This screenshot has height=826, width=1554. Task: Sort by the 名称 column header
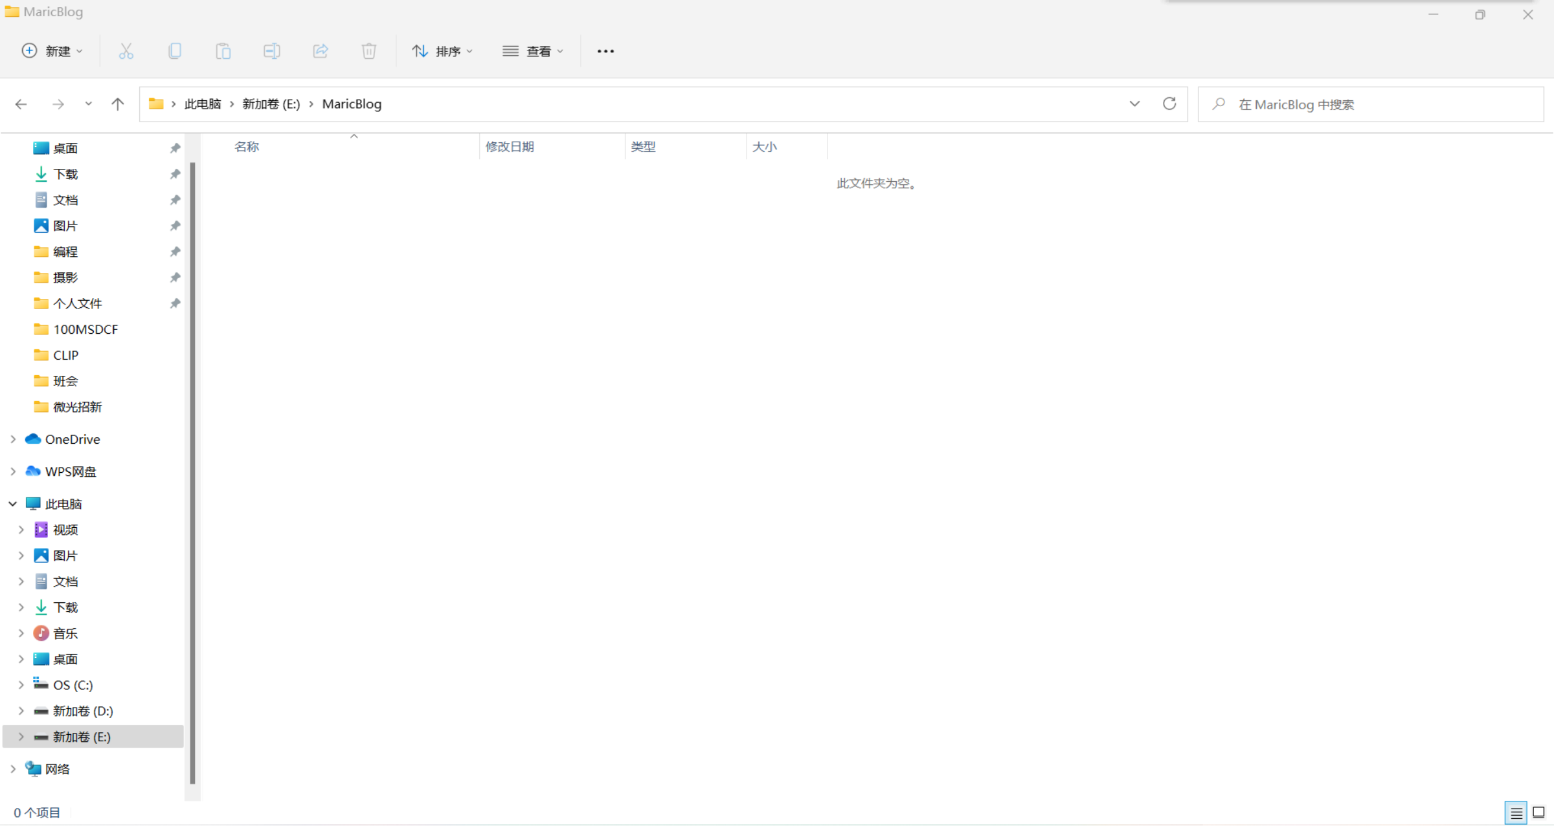pyautogui.click(x=247, y=147)
